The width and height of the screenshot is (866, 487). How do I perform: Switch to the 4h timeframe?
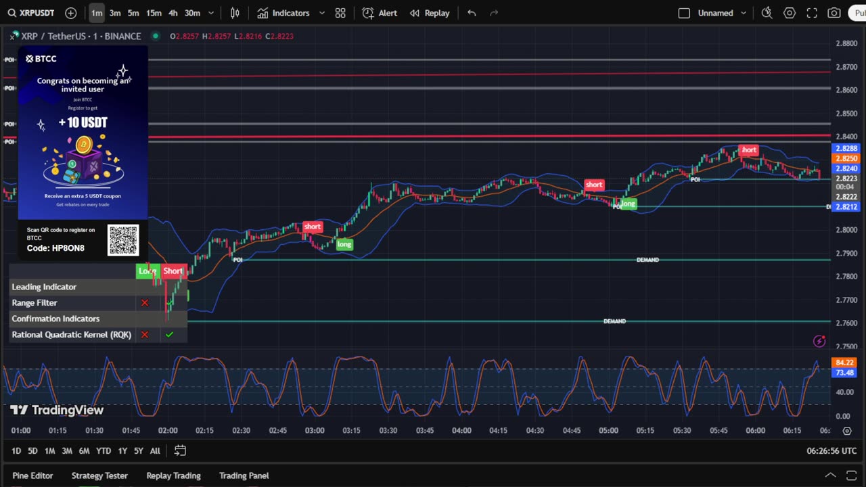pyautogui.click(x=173, y=13)
